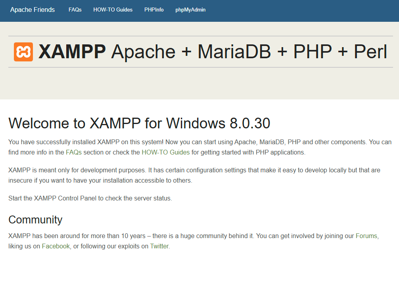Click the 'Welcome to XAMPP for Windows 8.0.30' heading
Image resolution: width=399 pixels, height=288 pixels.
139,123
